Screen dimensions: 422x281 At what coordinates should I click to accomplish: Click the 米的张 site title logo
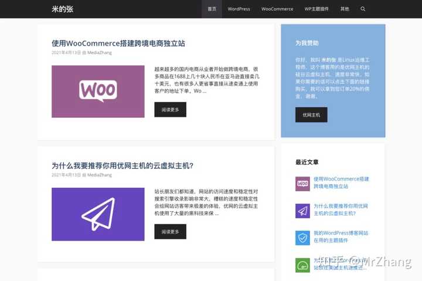pos(63,9)
